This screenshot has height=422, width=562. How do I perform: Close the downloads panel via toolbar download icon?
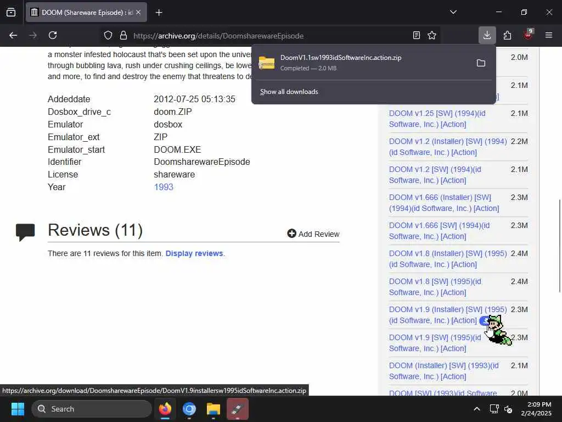click(x=487, y=35)
